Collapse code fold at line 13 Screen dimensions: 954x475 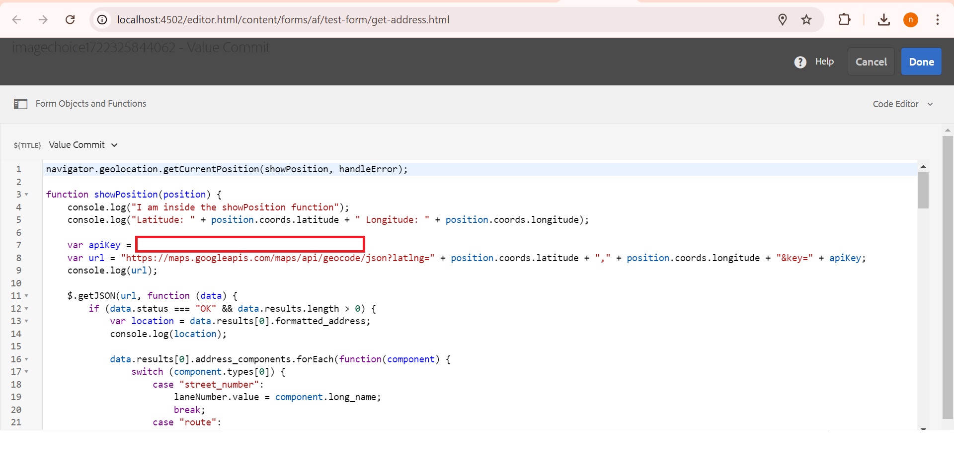[x=26, y=321]
